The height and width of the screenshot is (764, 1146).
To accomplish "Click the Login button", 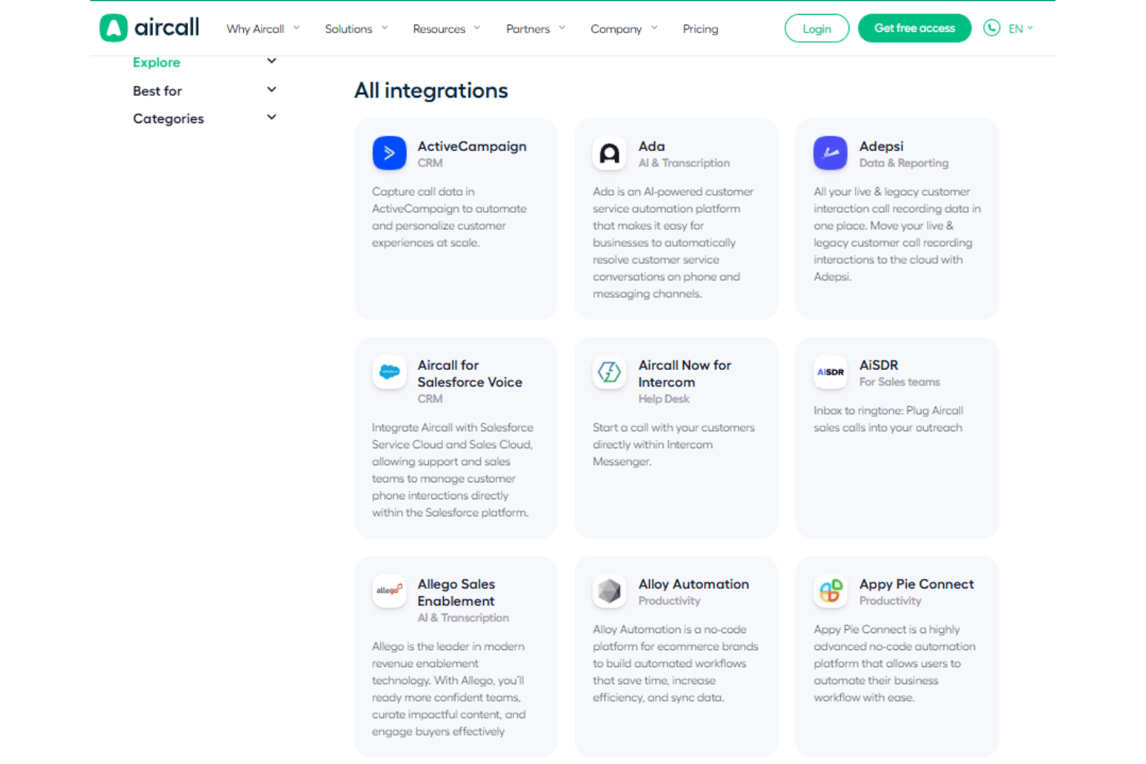I will pyautogui.click(x=817, y=29).
